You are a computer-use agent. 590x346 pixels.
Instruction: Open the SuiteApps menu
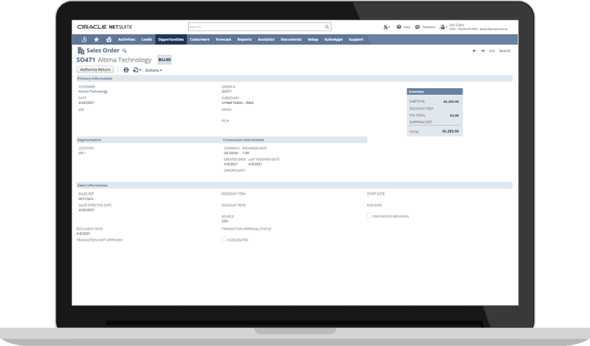pos(334,39)
